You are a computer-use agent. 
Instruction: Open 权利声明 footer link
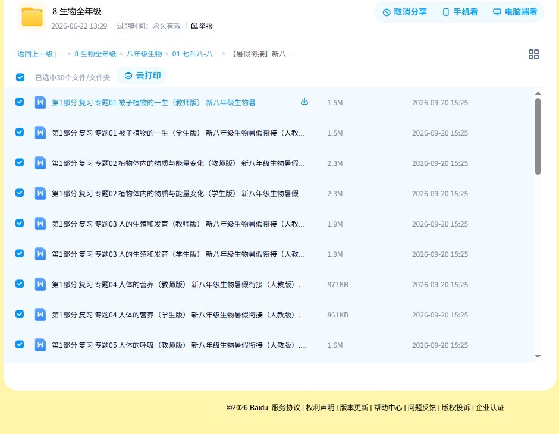pyautogui.click(x=320, y=408)
